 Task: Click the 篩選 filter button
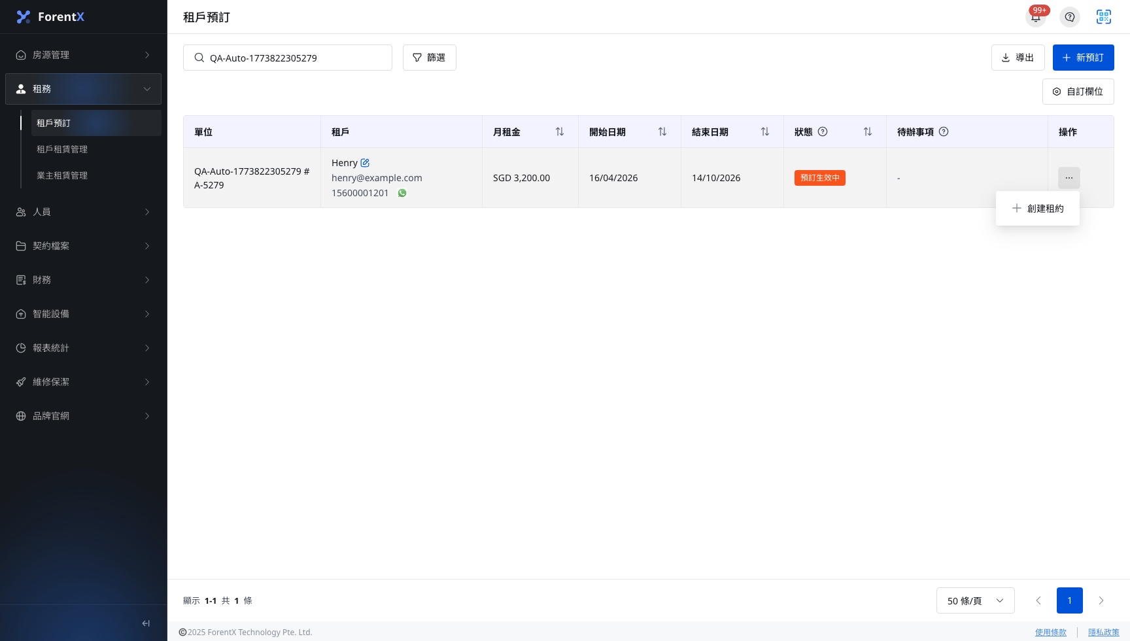coord(430,58)
